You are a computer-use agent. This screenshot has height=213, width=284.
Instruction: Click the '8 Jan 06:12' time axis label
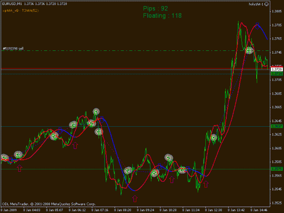click(x=77, y=210)
